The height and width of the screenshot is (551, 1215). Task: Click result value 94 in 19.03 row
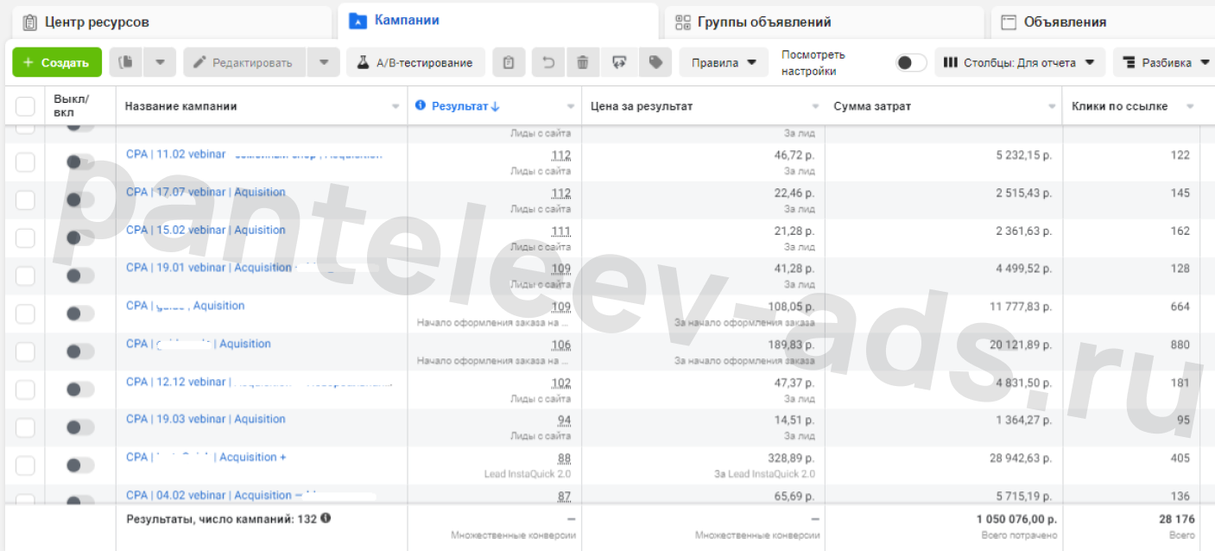pos(564,421)
